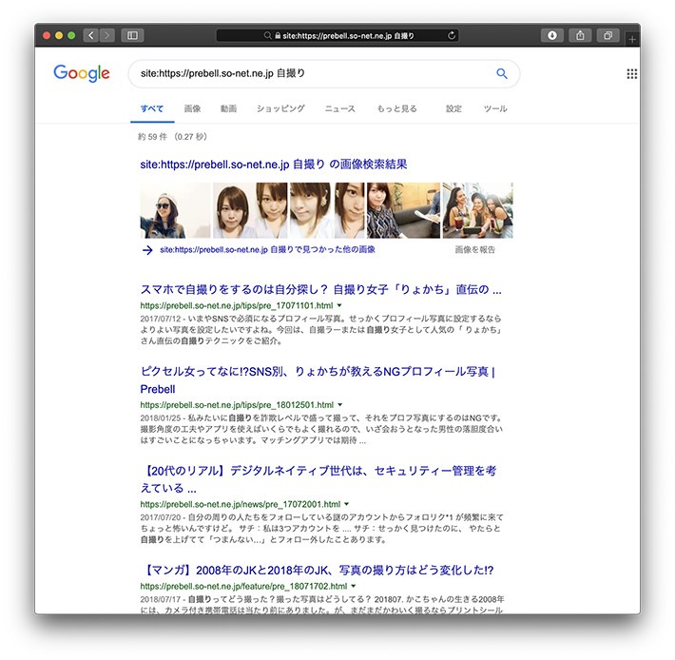Click snippet dated 2017/07/12

click(x=320, y=329)
